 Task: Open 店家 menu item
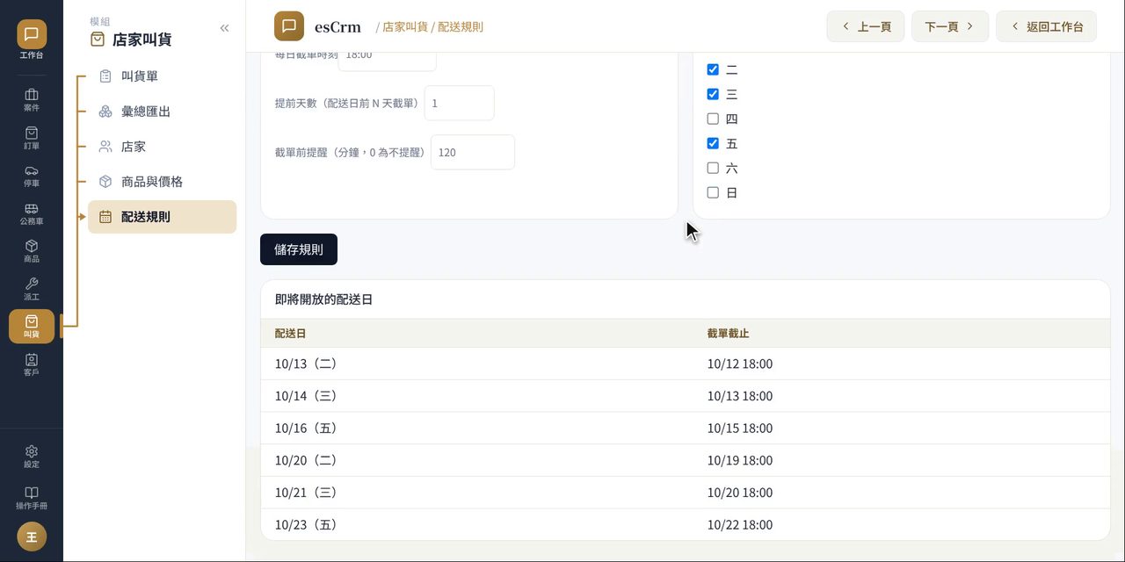(162, 147)
